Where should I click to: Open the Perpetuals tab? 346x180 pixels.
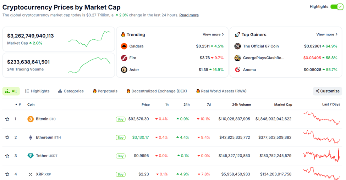pyautogui.click(x=105, y=91)
